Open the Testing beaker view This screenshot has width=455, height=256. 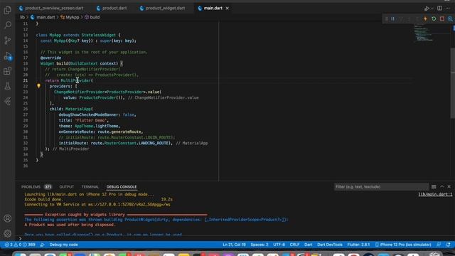[x=8, y=86]
